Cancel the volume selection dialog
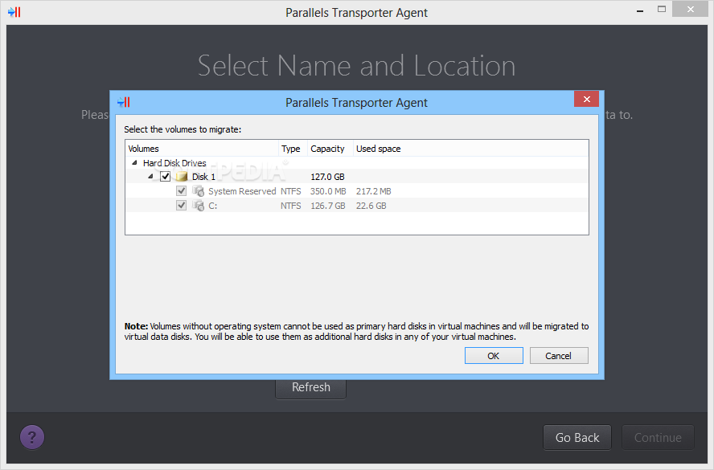The image size is (714, 470). click(559, 356)
